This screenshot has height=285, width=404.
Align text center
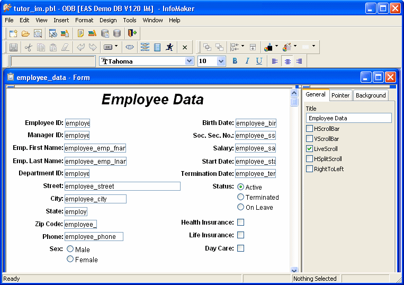tap(288, 61)
